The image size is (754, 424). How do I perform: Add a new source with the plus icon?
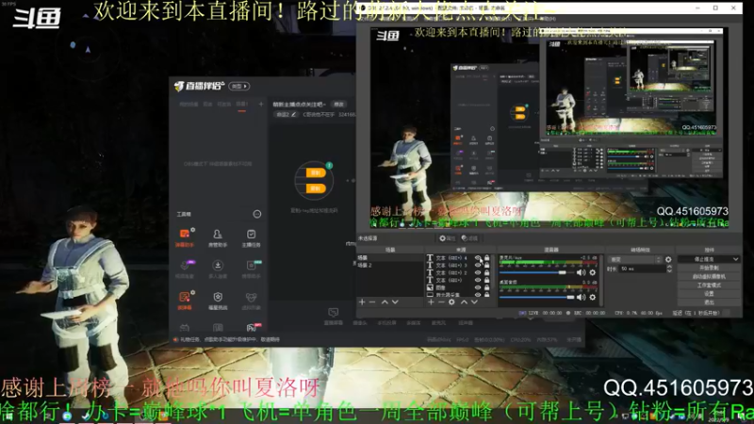[x=431, y=302]
